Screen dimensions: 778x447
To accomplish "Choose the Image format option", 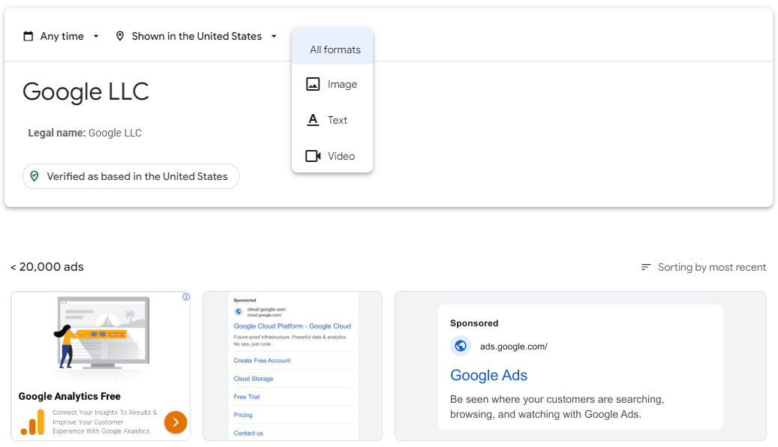I will [x=332, y=84].
